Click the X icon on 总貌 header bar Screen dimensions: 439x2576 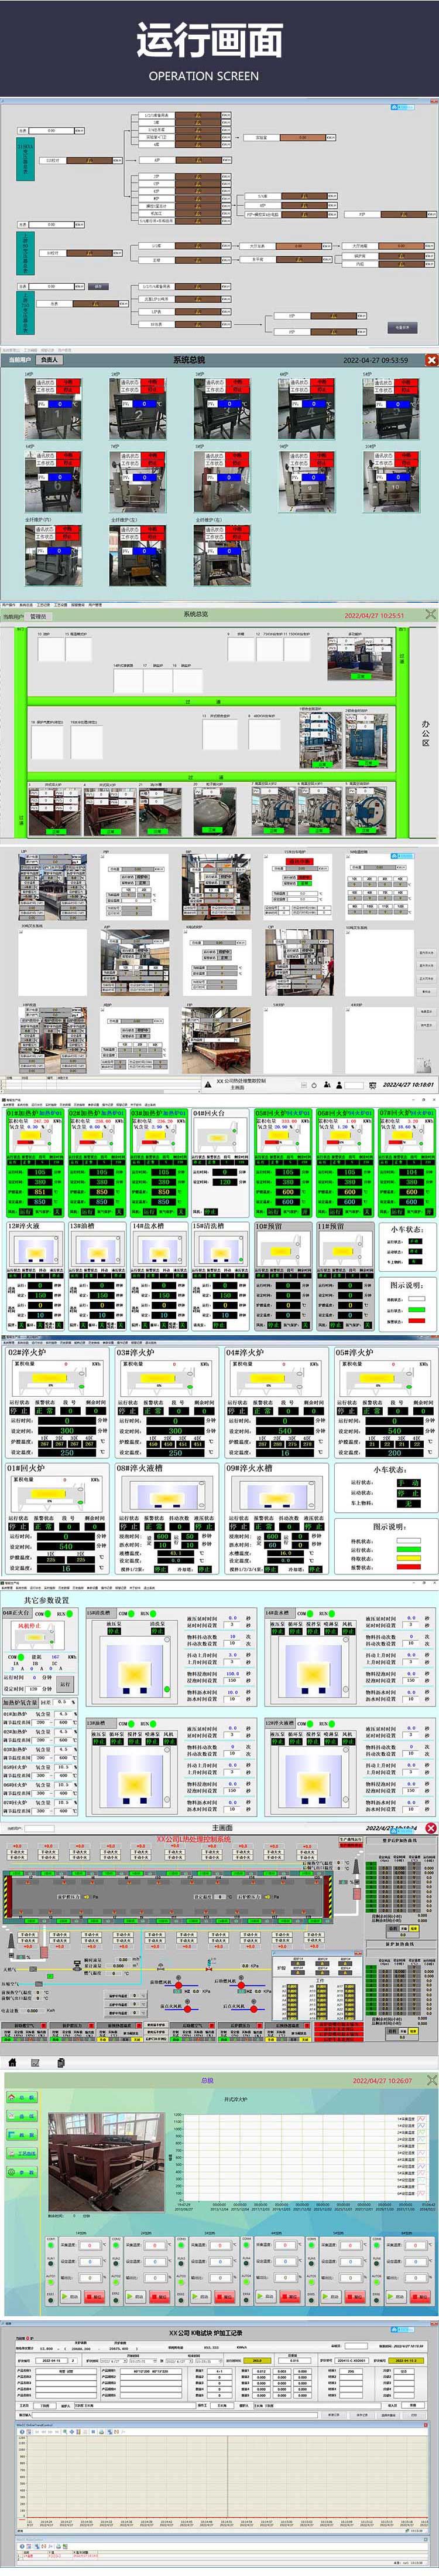click(x=431, y=2080)
